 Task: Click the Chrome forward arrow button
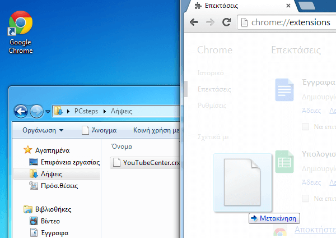(210, 22)
